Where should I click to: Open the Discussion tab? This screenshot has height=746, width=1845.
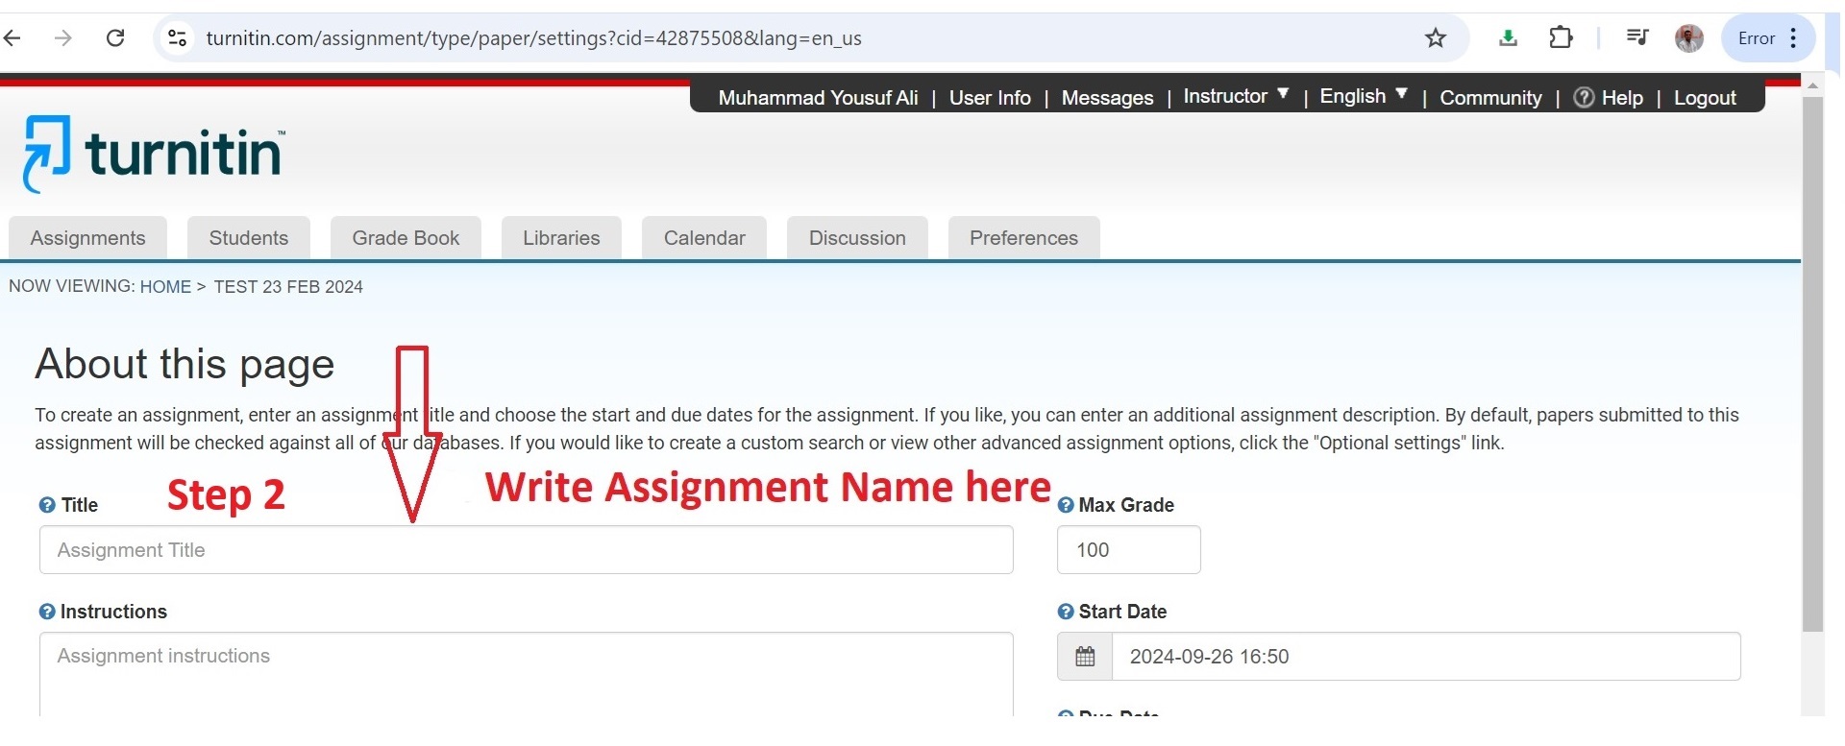point(857,238)
